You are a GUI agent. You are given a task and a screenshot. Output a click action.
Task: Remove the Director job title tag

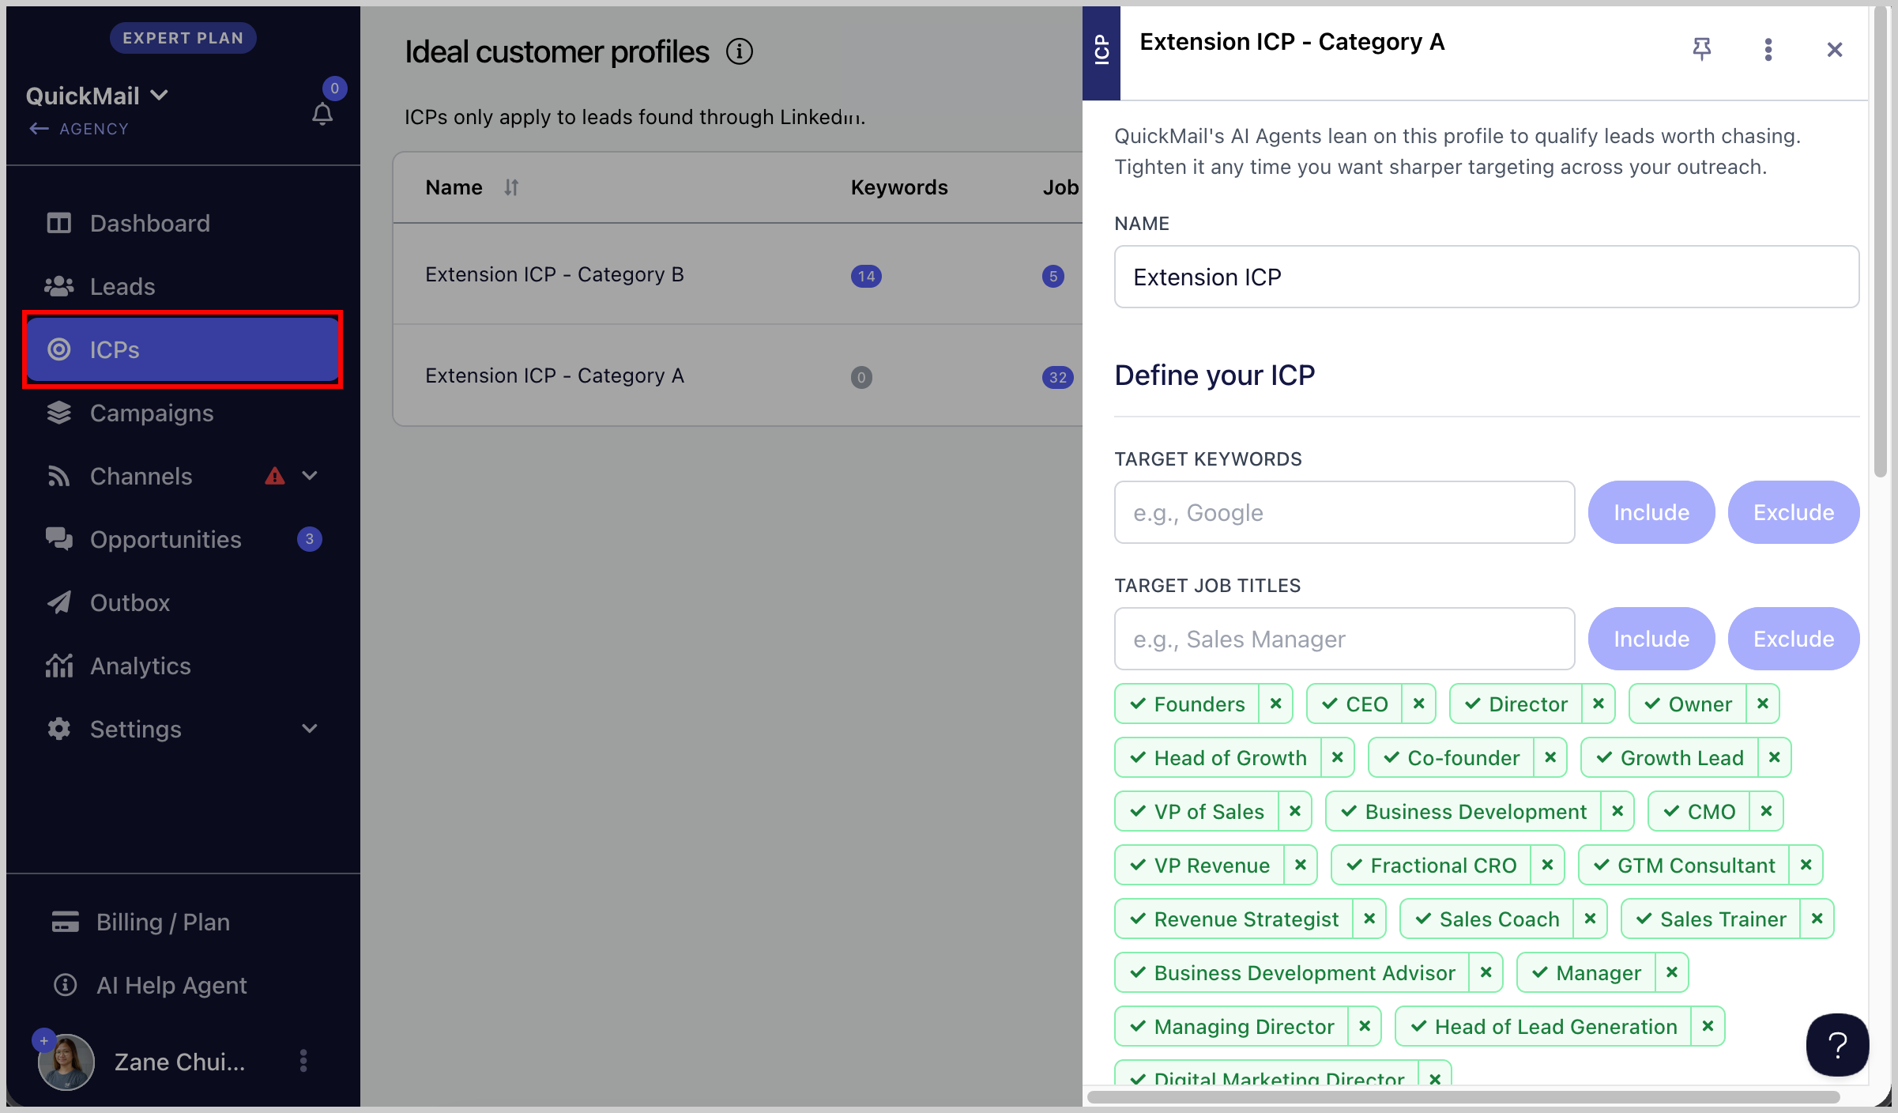coord(1599,704)
